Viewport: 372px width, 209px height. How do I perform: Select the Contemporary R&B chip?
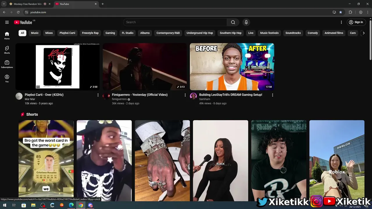tap(168, 33)
